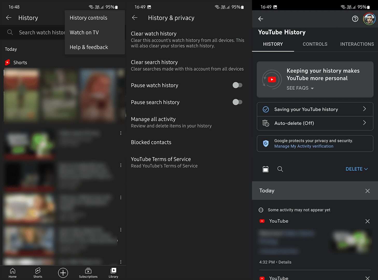Viewport: 378px width, 280px height.
Task: Open the calendar date filter in YouTube History
Action: tap(265, 169)
